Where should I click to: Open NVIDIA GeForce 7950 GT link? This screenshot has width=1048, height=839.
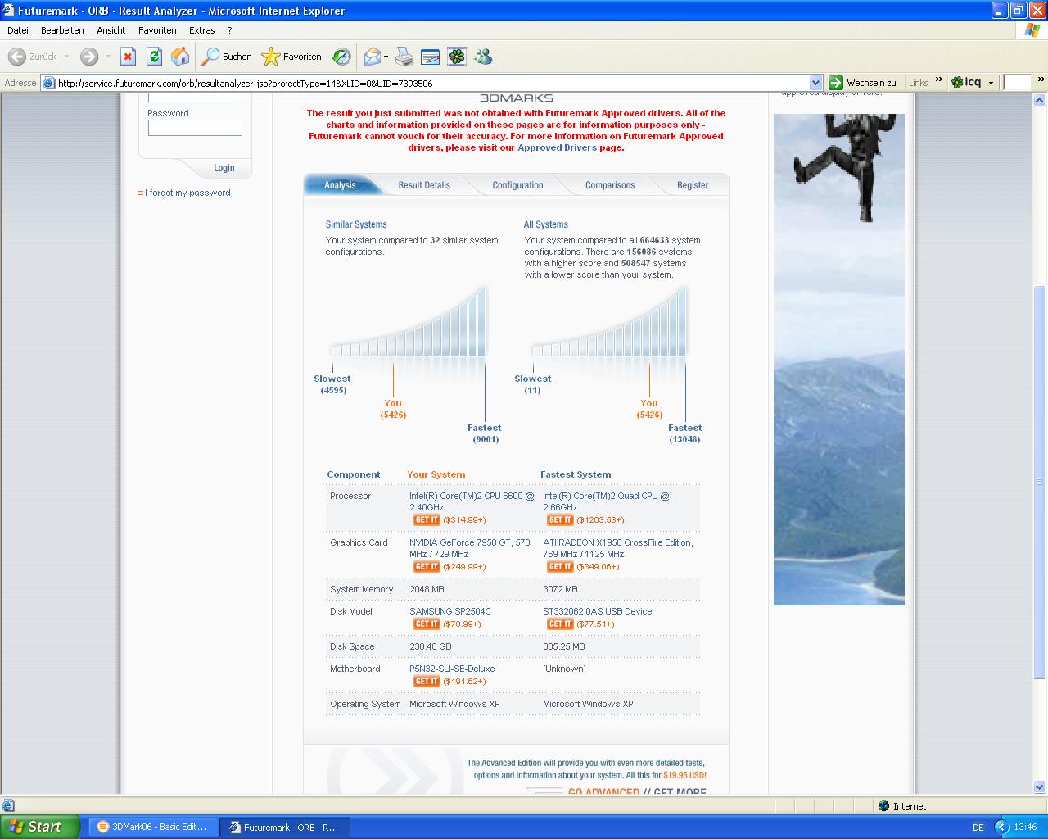470,548
